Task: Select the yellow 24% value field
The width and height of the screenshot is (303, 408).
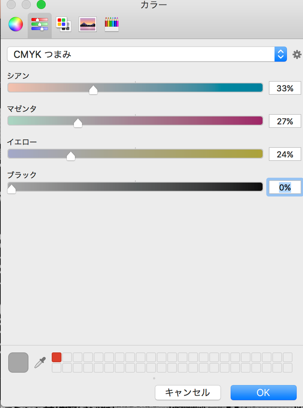Action: pyautogui.click(x=285, y=154)
